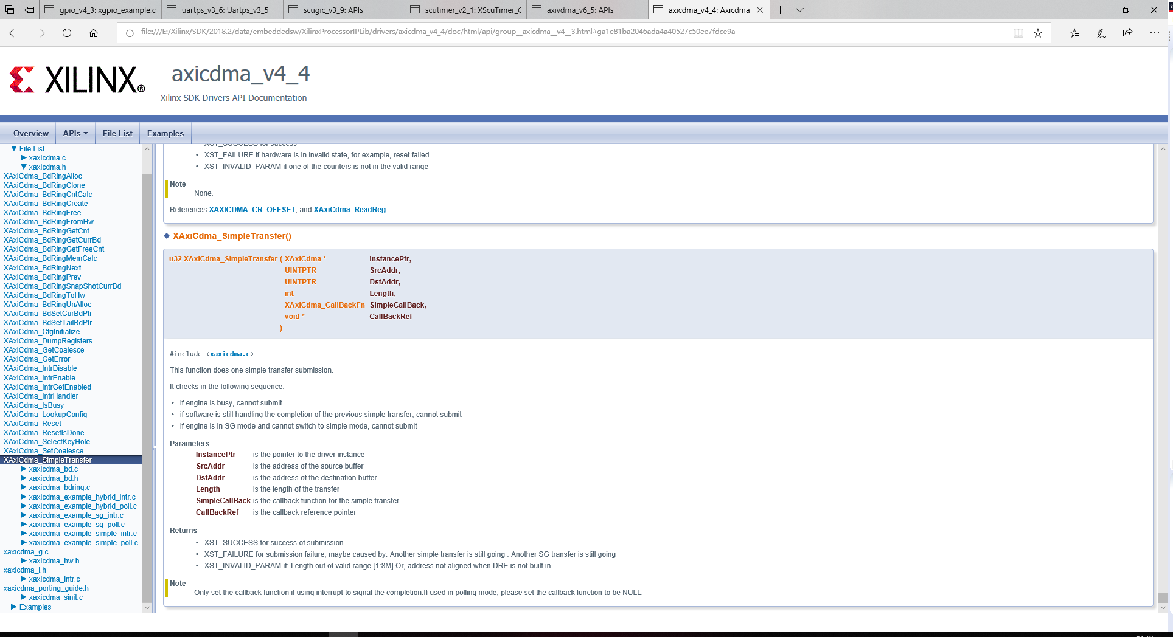Switch to the Examples navigation item
1173x637 pixels.
click(165, 133)
